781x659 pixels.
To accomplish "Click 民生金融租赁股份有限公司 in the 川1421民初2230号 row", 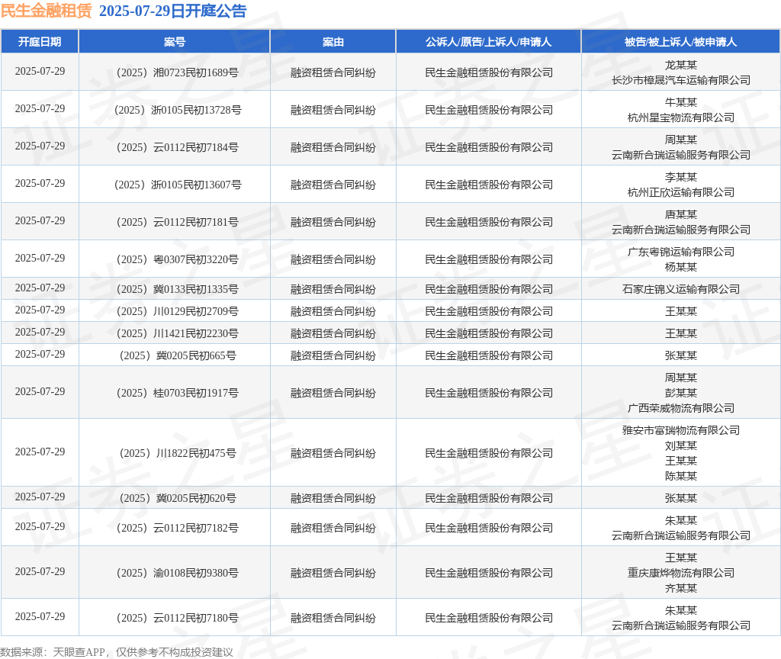I will click(489, 333).
